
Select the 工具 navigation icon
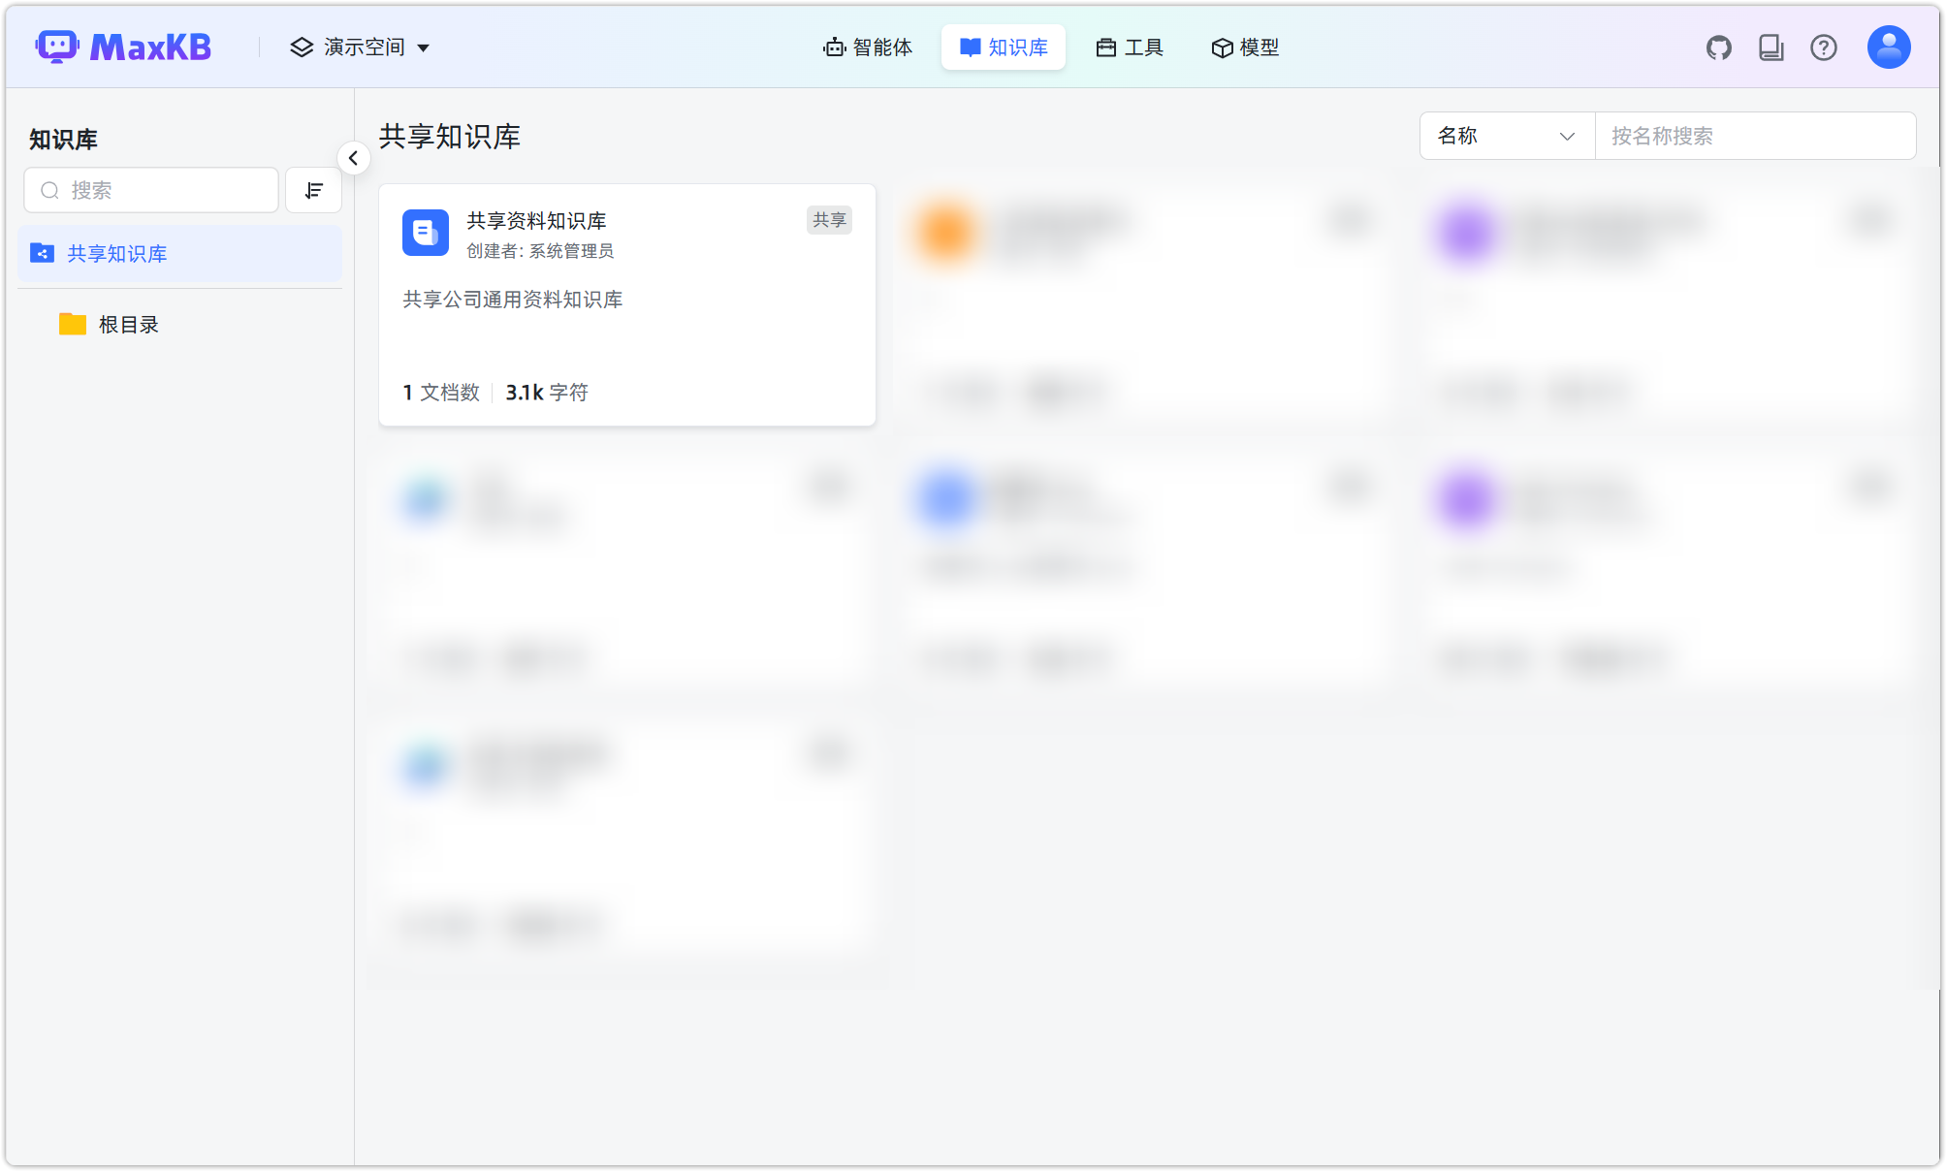coord(1105,47)
